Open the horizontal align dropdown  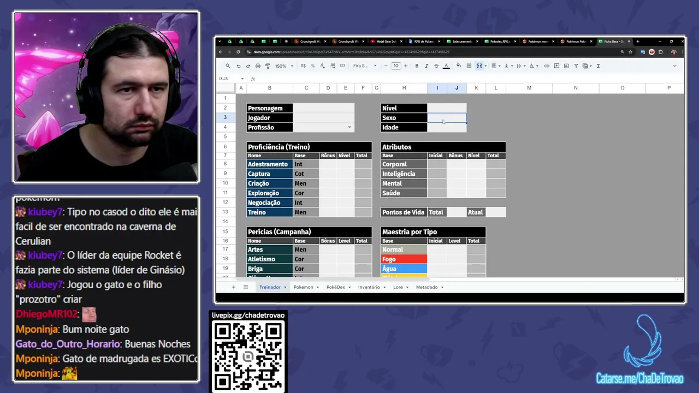(495, 66)
